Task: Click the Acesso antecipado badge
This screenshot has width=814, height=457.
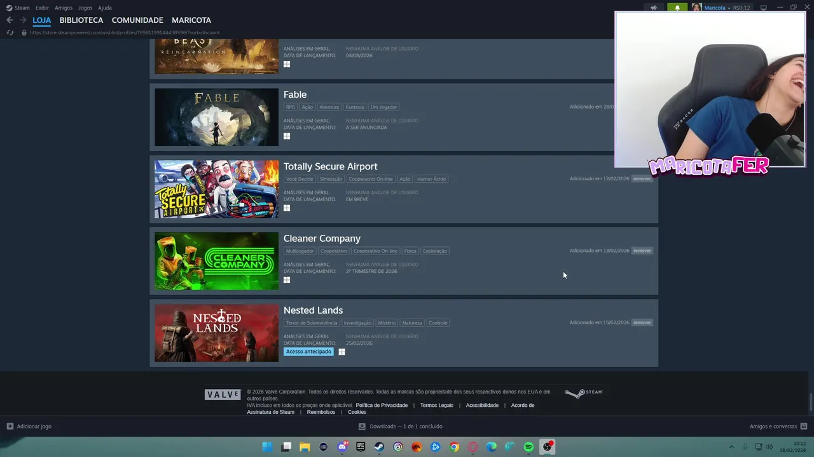Action: click(x=308, y=352)
